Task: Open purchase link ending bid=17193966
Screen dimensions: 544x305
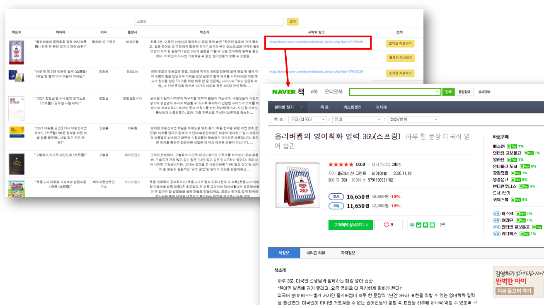Action: click(316, 42)
